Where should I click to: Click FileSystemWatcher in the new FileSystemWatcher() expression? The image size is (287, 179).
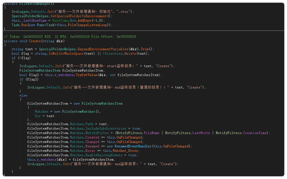coord(78,112)
